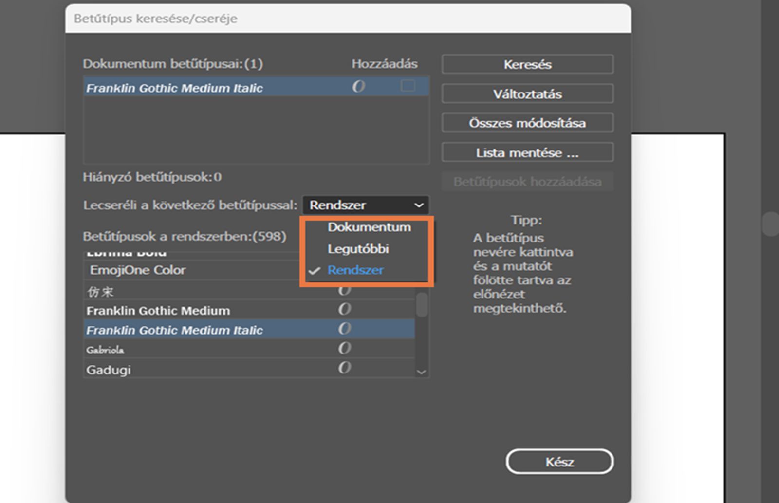Viewport: 779px width, 503px height.
Task: Click the OpenType icon beside system font Franklin Gothic Medium
Action: click(x=344, y=309)
